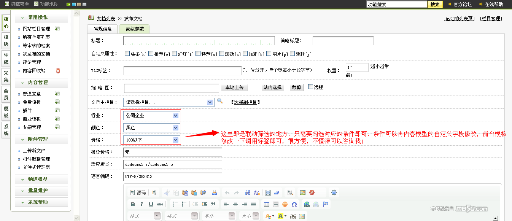Insert a Flash object via editor toolbar

coord(312,192)
